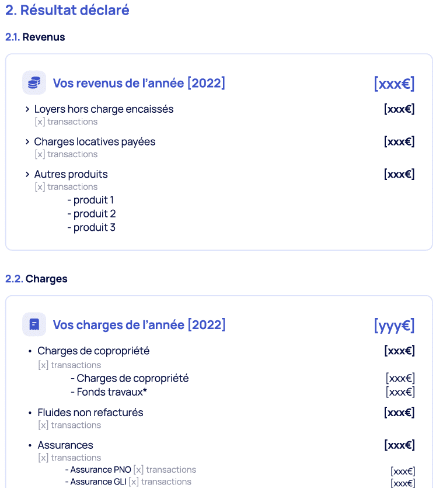Click Assurance GLI sub-item
This screenshot has height=488, width=436.
tap(96, 482)
